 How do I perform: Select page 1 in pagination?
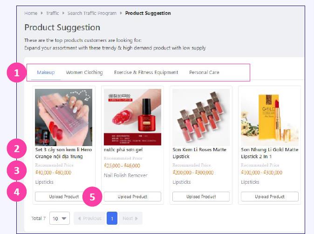point(112,218)
